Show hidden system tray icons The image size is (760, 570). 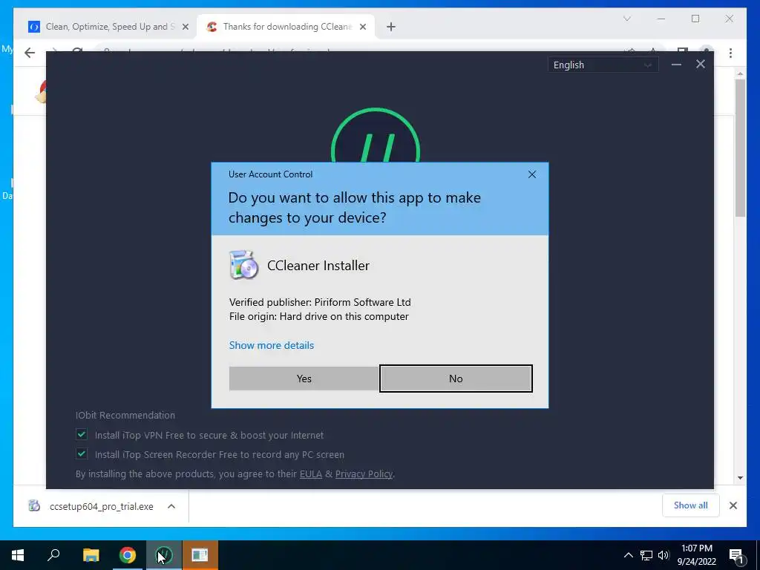(x=628, y=555)
